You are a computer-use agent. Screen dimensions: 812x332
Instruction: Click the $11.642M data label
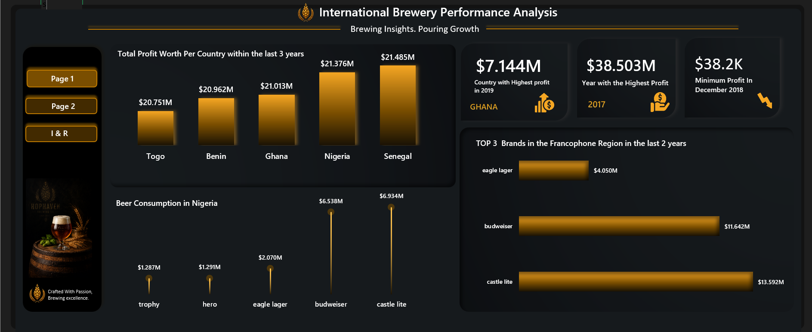737,227
